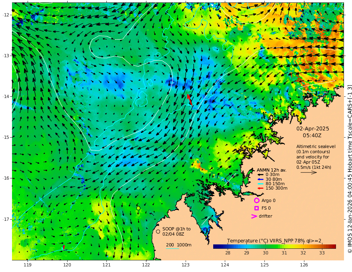Screen dimensions: 352x272
Task: Click the 'drifter' label
Action: coord(265,216)
